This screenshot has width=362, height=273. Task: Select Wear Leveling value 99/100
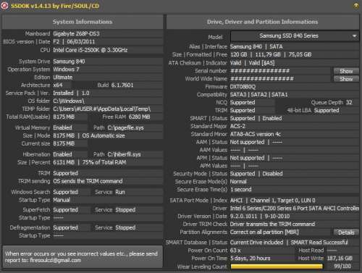(342, 266)
